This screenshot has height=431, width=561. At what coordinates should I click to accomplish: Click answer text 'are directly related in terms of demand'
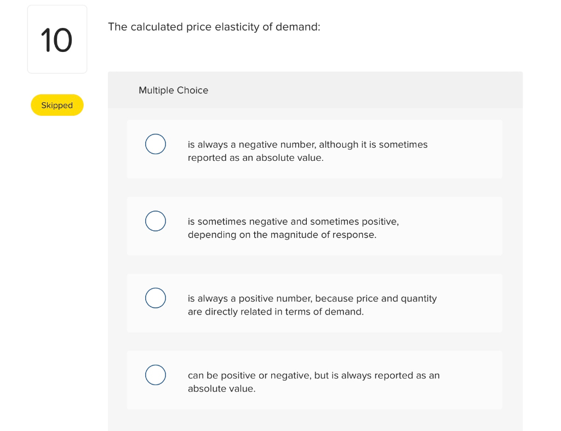276,312
